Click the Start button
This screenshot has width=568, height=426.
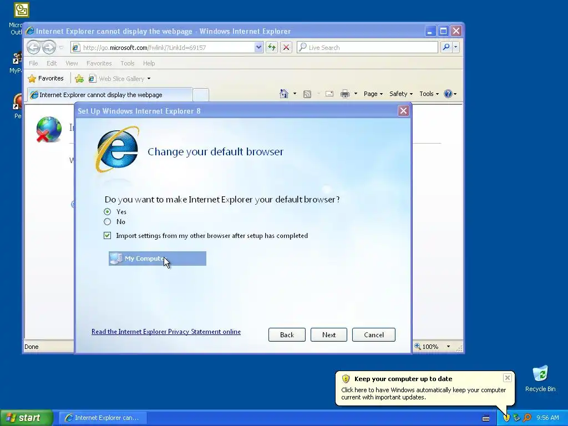(x=27, y=418)
